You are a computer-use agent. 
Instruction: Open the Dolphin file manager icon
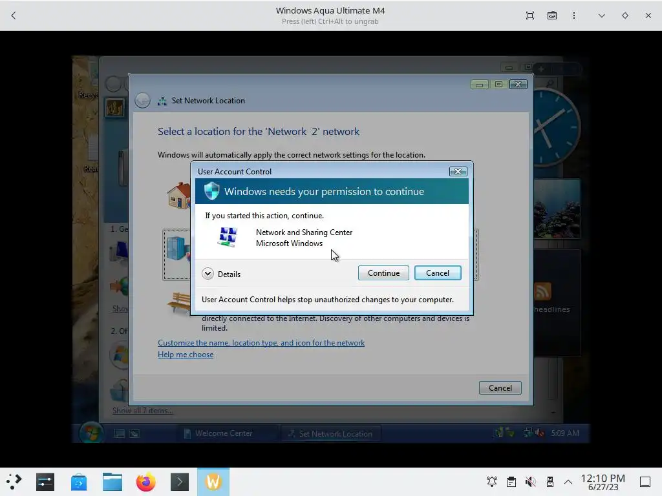point(112,482)
